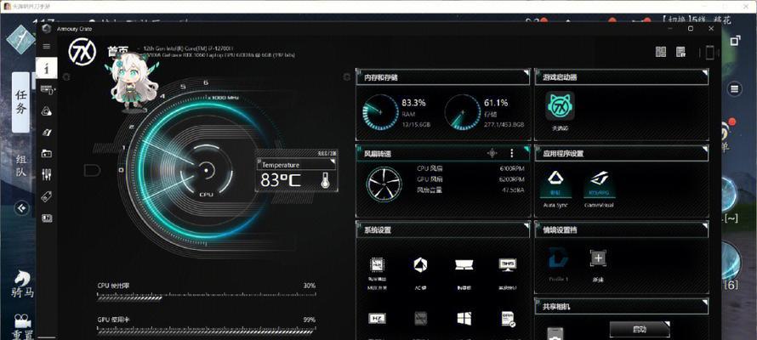Click 任务 tab in the game window
This screenshot has width=757, height=340.
click(x=20, y=102)
